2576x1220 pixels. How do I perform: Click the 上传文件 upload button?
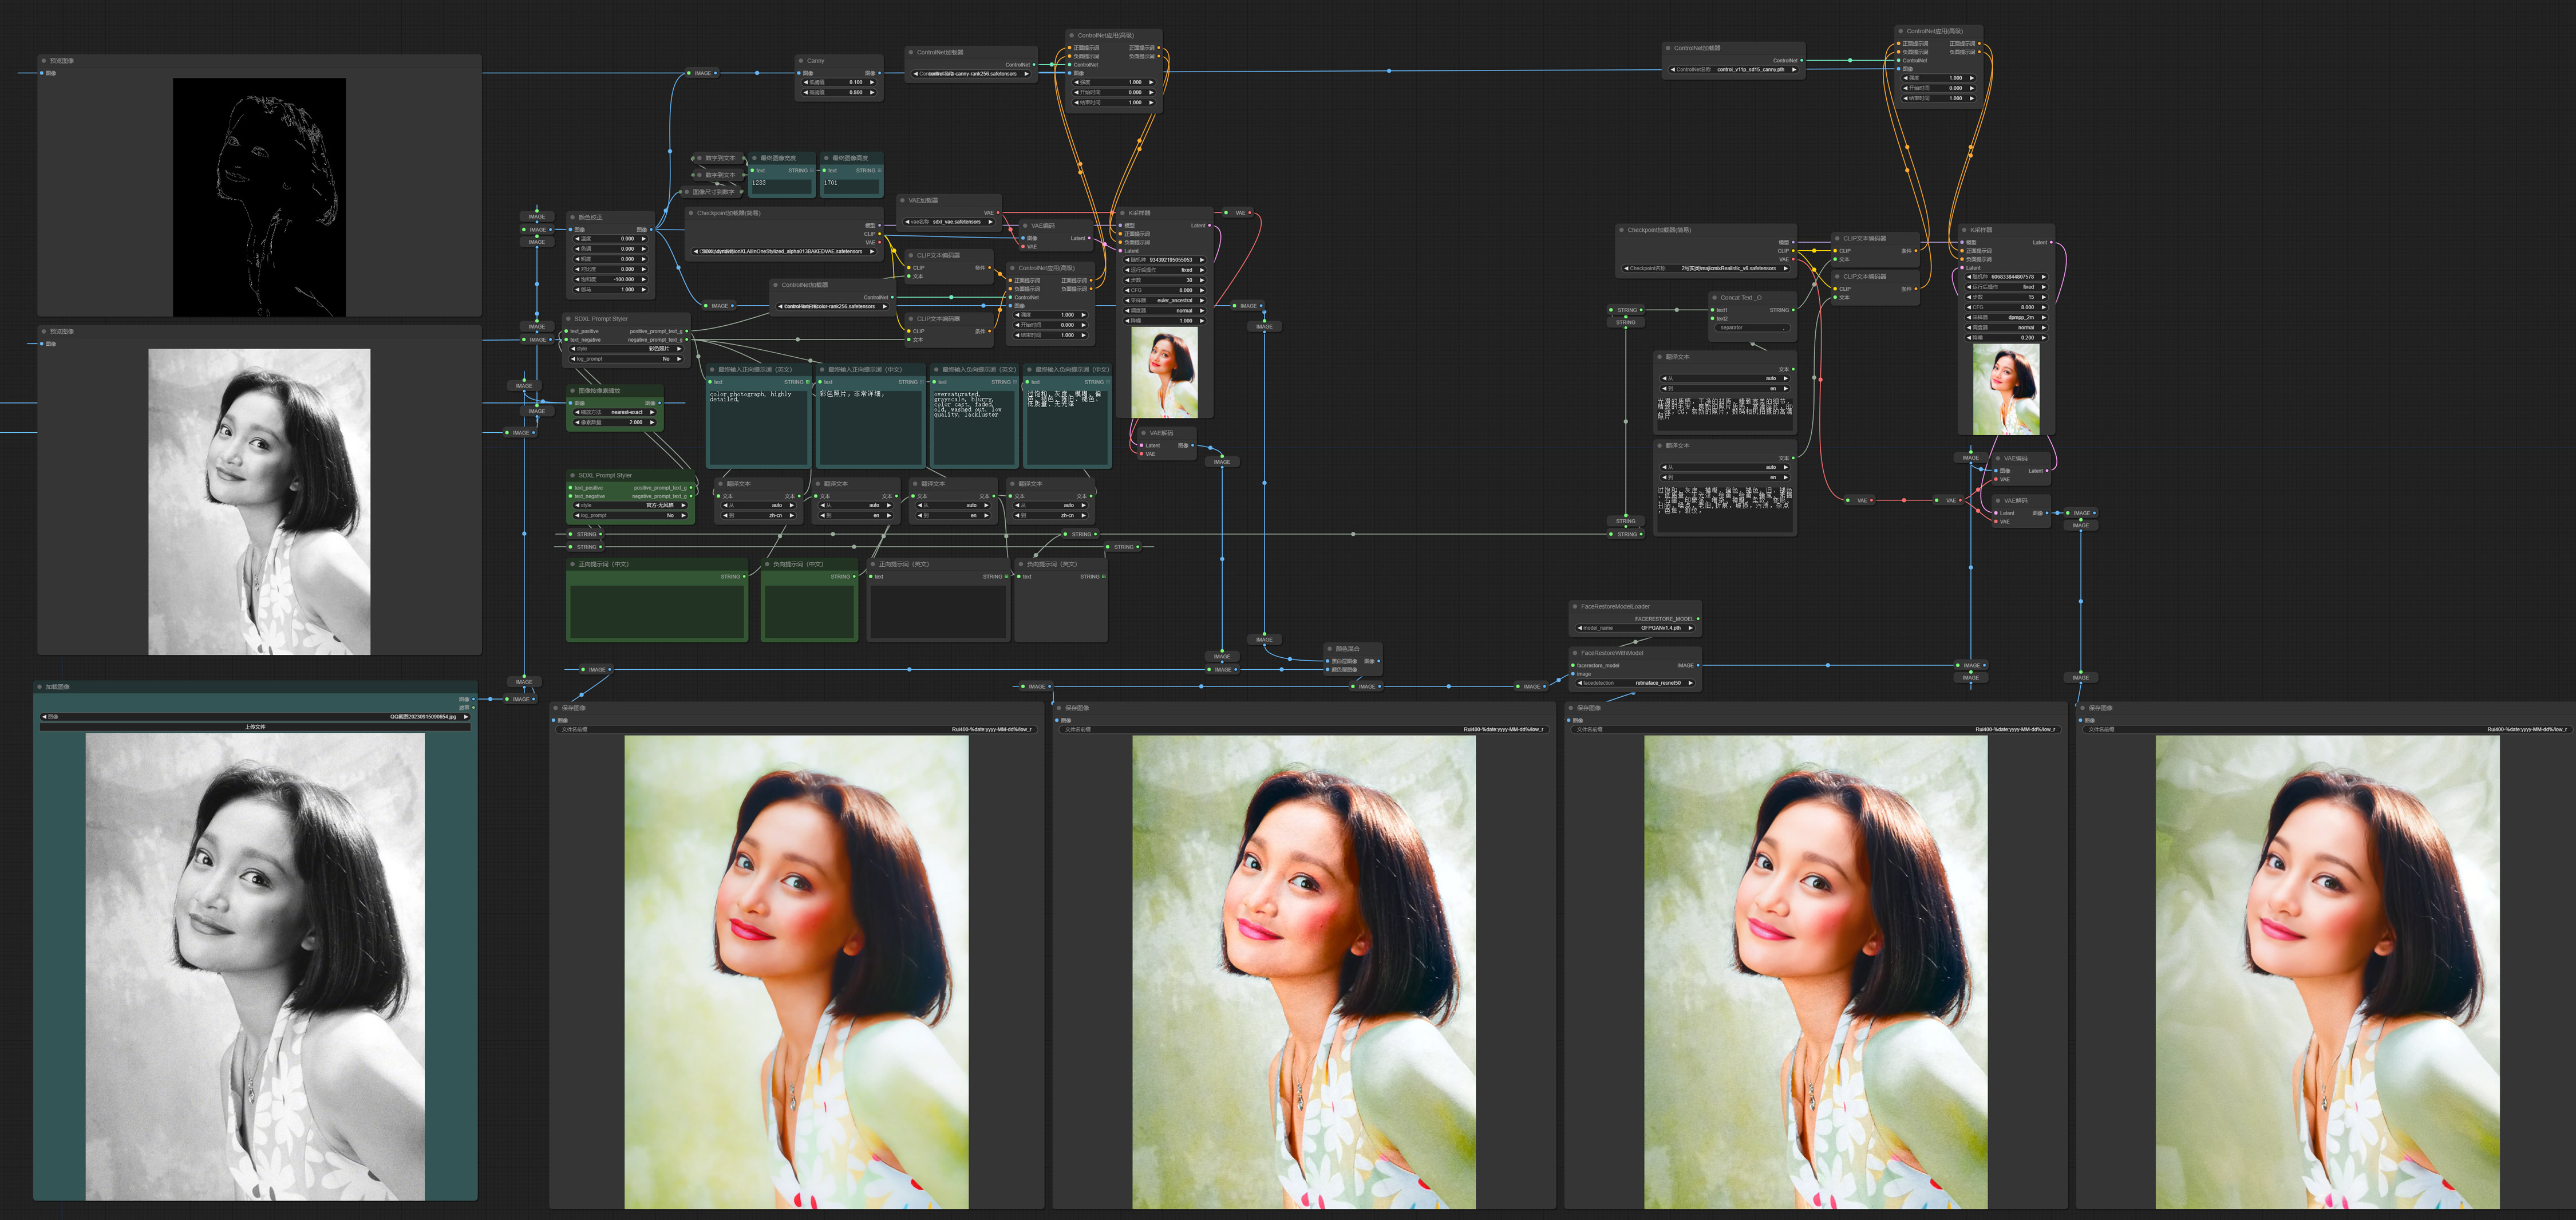255,727
